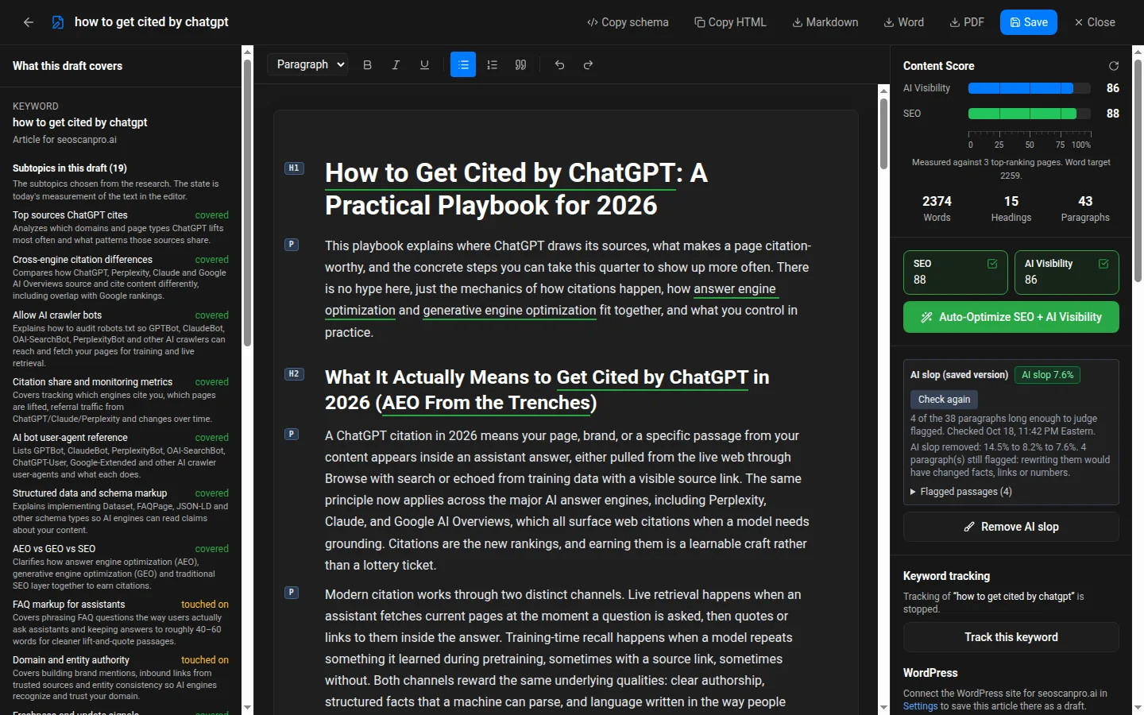Image resolution: width=1144 pixels, height=715 pixels.
Task: Click the SEO score bar
Action: (x=1030, y=114)
